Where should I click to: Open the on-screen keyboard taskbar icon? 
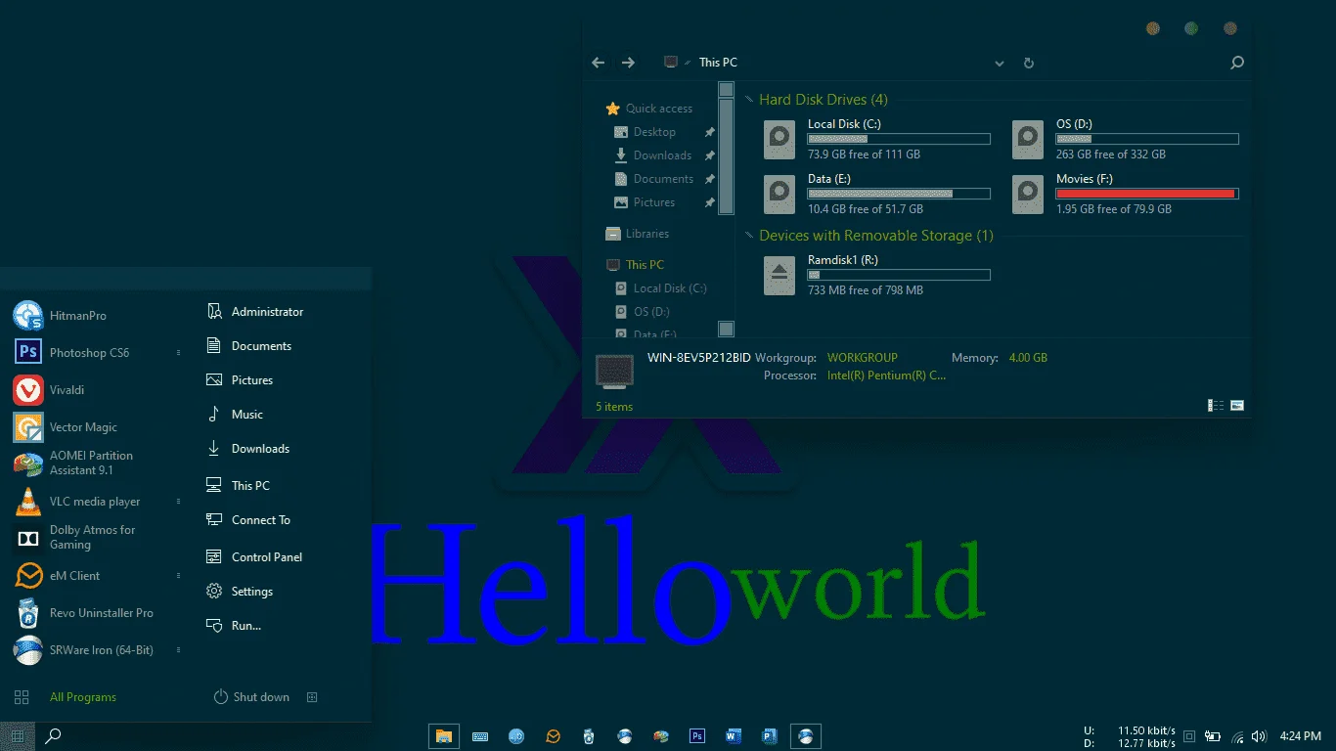point(480,736)
